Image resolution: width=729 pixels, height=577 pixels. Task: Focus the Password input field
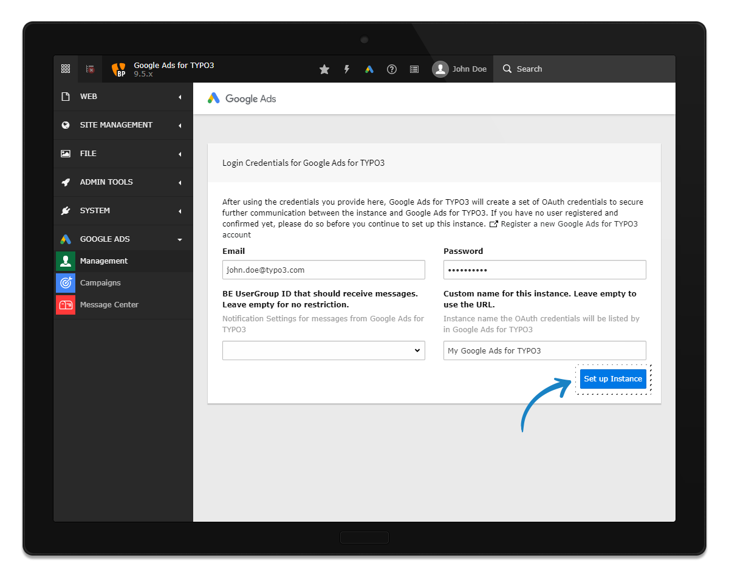pos(545,270)
